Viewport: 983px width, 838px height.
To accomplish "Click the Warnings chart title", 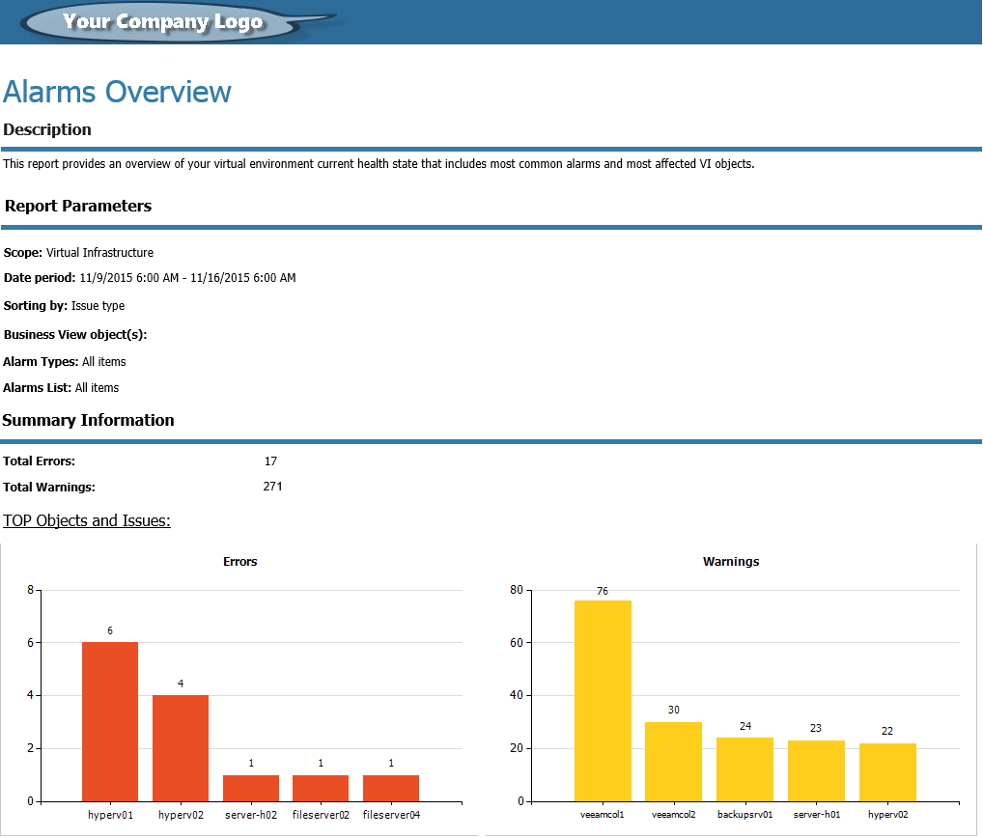I will point(731,562).
